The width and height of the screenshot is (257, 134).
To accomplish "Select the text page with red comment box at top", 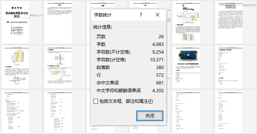I will point(235,22).
